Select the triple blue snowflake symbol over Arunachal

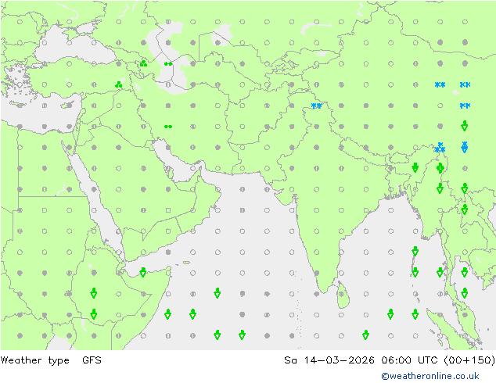440,147
